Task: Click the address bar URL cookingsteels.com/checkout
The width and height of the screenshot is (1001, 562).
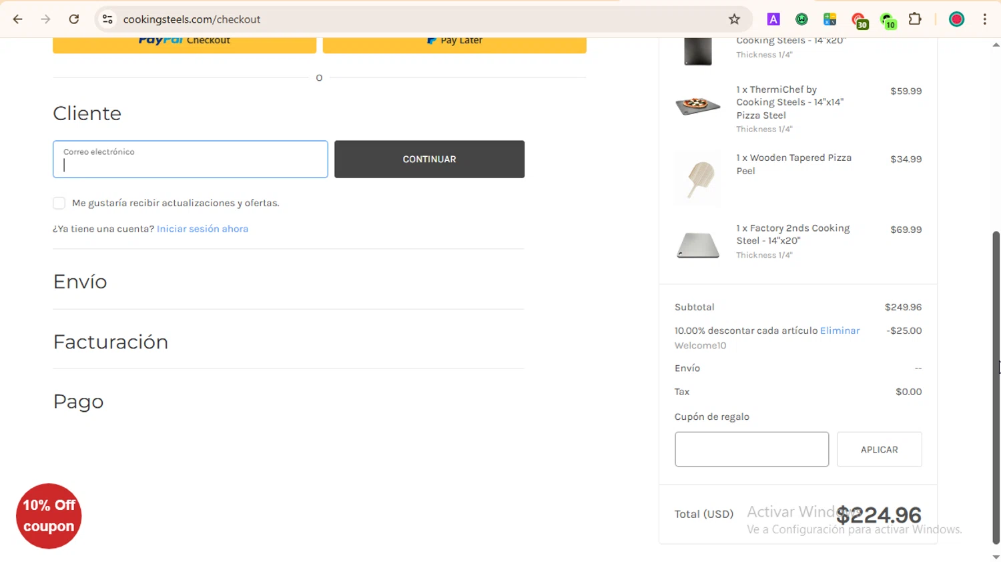Action: (192, 19)
